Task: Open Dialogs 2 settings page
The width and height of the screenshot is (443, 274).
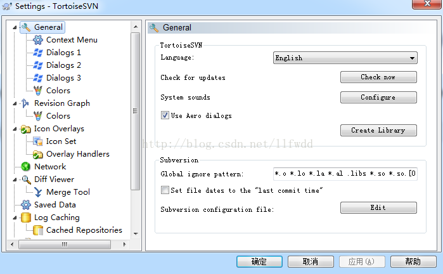Action: [x=63, y=65]
